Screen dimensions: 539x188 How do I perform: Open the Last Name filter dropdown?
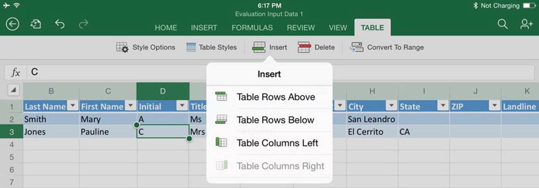click(x=73, y=106)
